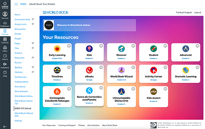This screenshot has height=129, width=205.
Task: Open course Settings link
Action: pyautogui.click(x=18, y=121)
